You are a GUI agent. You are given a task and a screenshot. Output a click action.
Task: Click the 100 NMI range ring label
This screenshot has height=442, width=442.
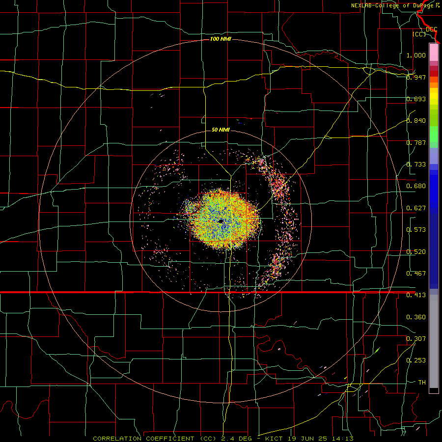pyautogui.click(x=221, y=39)
